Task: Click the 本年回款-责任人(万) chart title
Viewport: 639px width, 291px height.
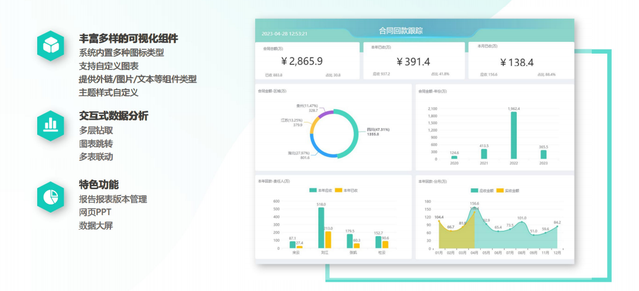Action: tap(273, 181)
